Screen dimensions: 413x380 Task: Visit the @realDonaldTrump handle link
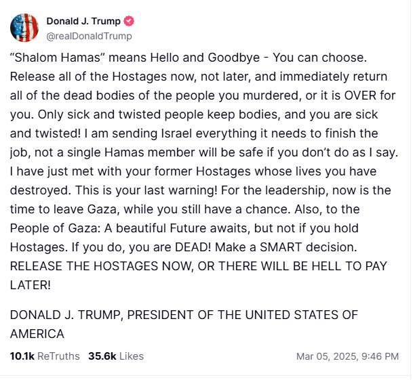90,36
